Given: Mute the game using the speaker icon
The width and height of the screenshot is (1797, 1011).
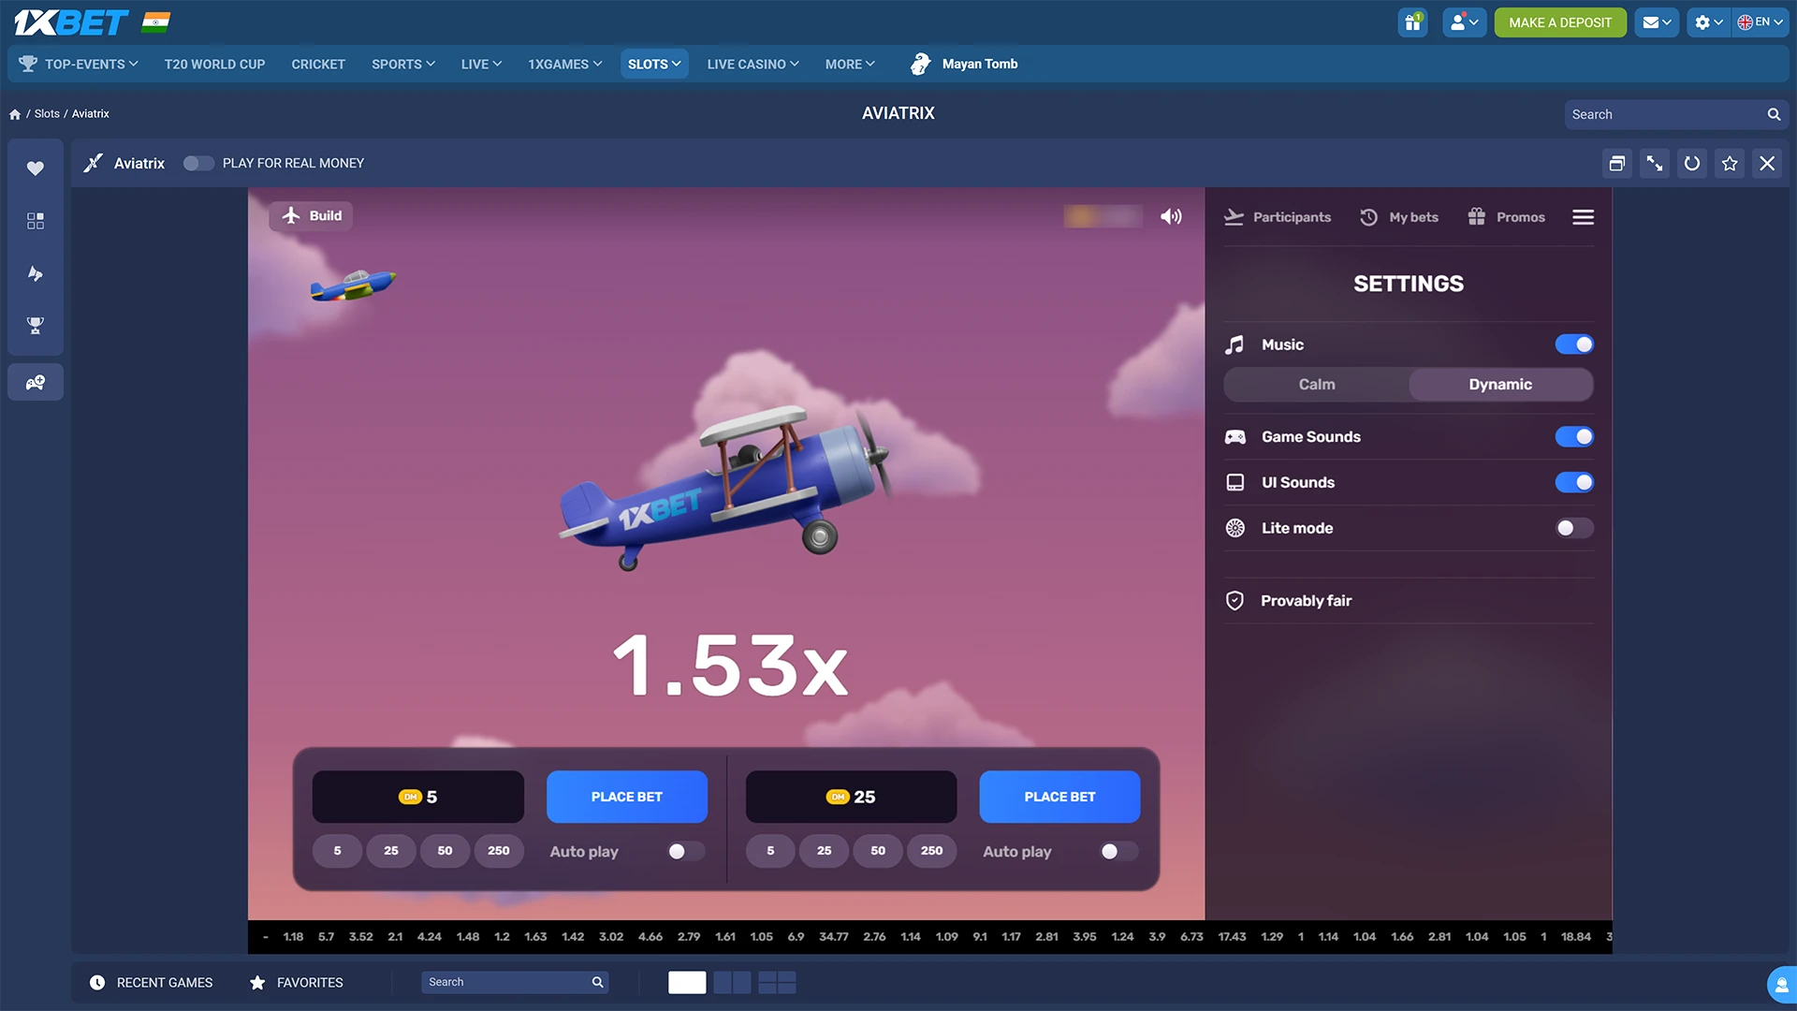Looking at the screenshot, I should tap(1171, 216).
